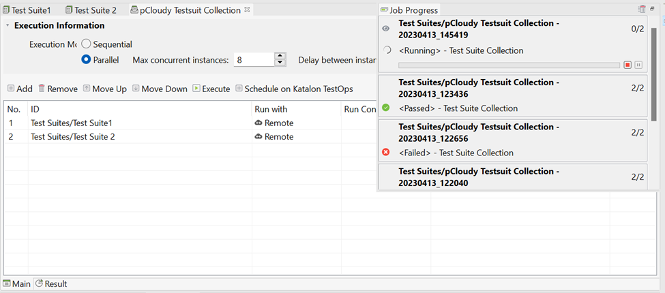Toggle the eye icon on running job
This screenshot has width=665, height=293.
pyautogui.click(x=386, y=29)
